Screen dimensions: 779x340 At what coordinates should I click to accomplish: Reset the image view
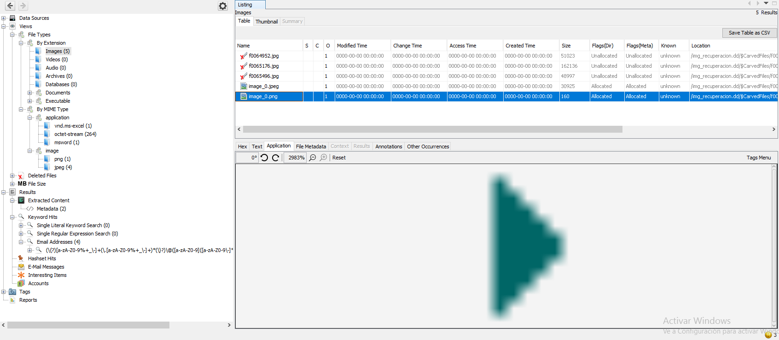(339, 158)
